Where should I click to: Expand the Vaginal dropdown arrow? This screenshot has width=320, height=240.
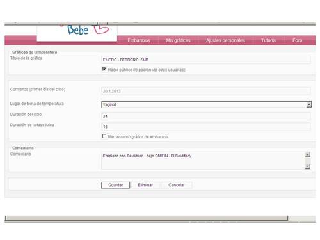(309, 104)
